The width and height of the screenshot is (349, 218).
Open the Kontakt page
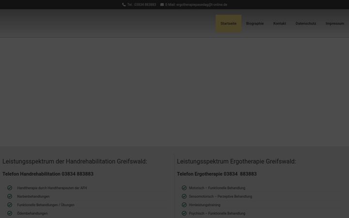pos(280,24)
